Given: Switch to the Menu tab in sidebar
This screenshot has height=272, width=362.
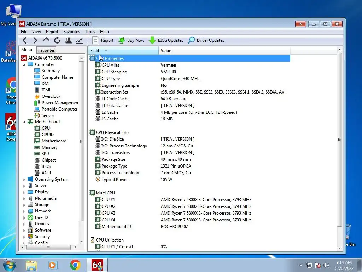Looking at the screenshot, I should coord(27,50).
